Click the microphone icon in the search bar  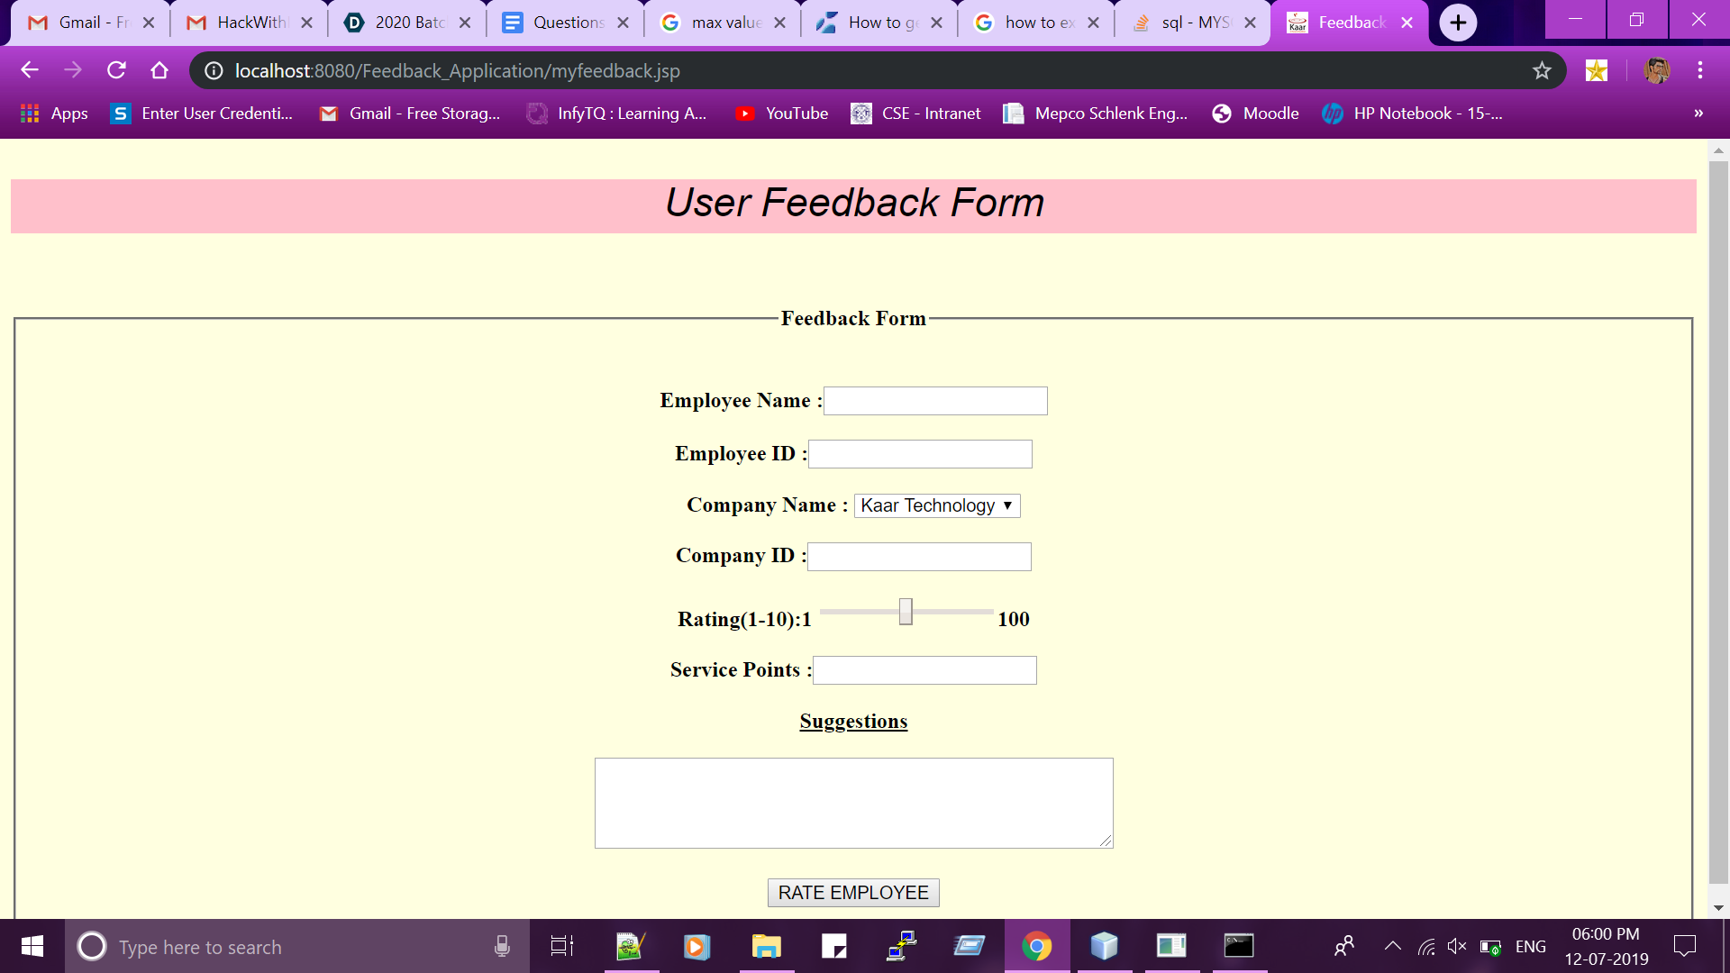(502, 946)
